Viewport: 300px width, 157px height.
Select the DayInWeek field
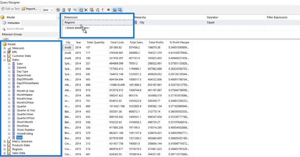[24, 76]
